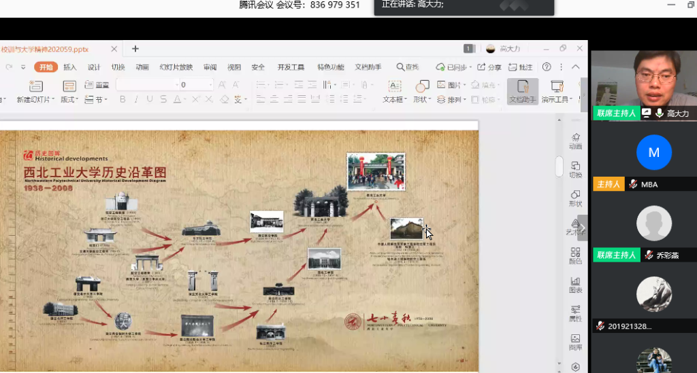Open the 切换 transition side panel
Image resolution: width=697 pixels, height=373 pixels.
pos(575,170)
